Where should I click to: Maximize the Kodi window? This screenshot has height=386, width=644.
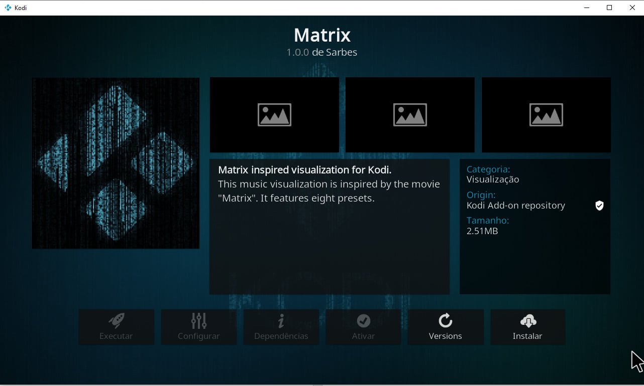[x=609, y=8]
